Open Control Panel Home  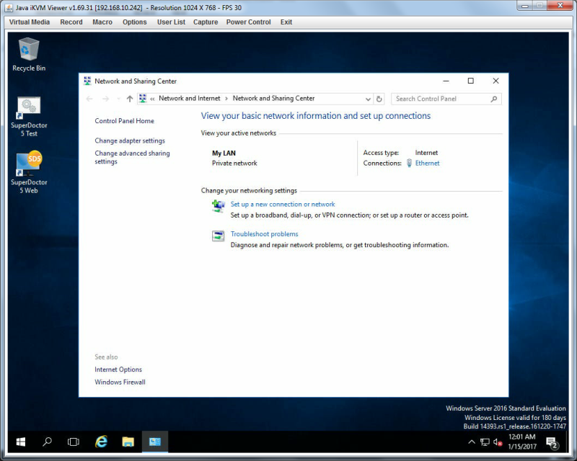click(x=124, y=120)
